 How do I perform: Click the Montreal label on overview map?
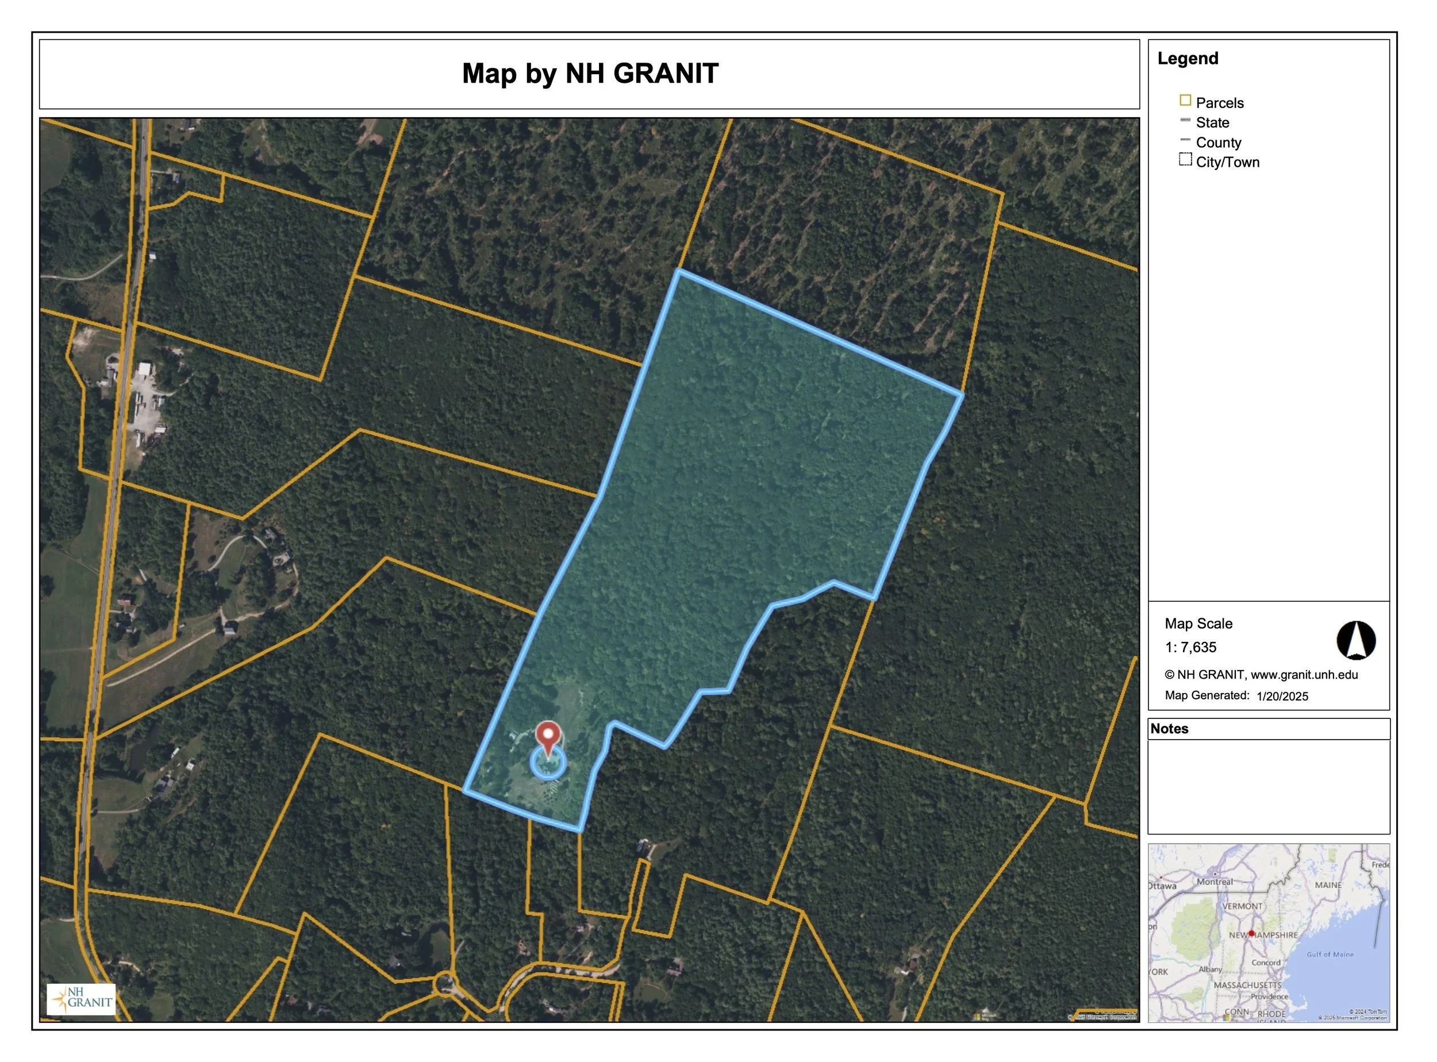[1215, 882]
